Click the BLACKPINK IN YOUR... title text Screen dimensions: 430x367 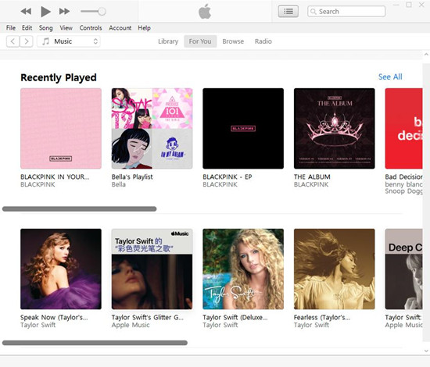click(x=55, y=177)
